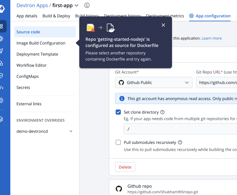Click the help icon beside Set clone directory
This screenshot has width=237, height=195.
(162, 112)
